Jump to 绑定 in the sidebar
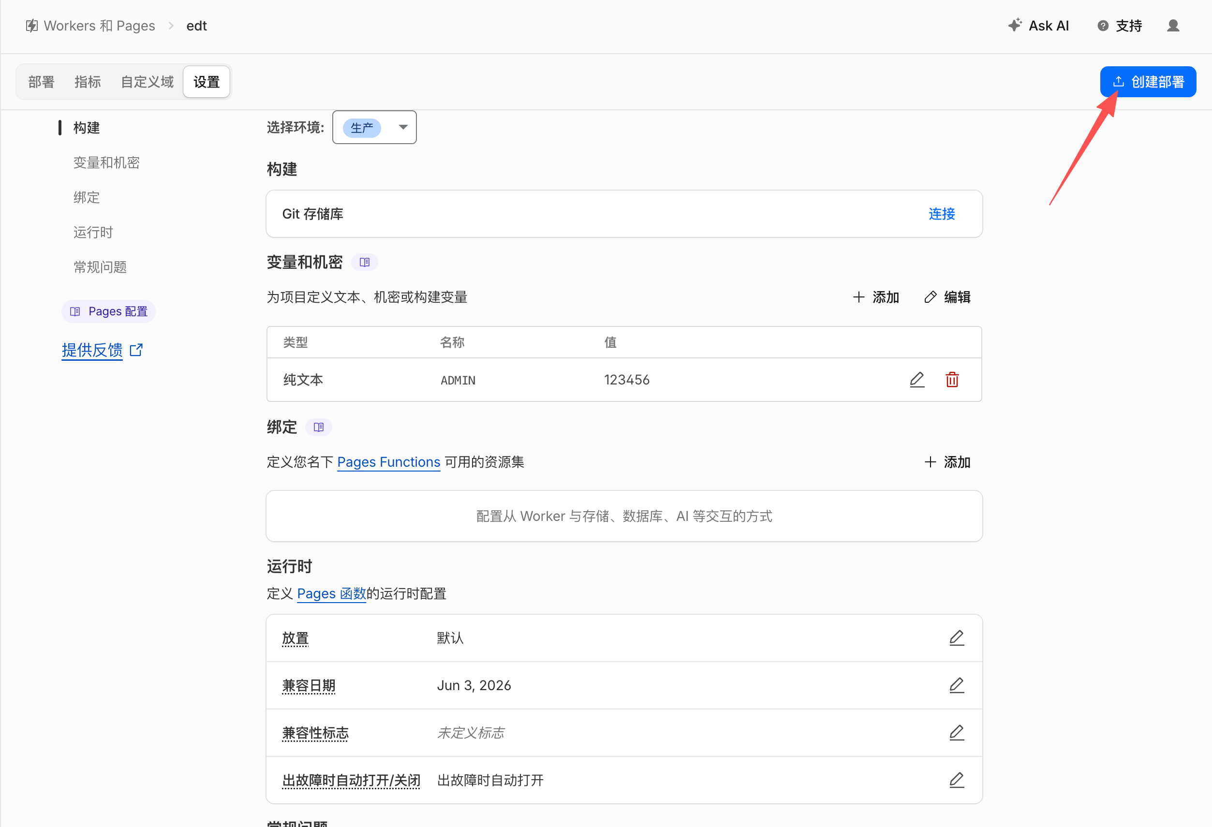This screenshot has height=827, width=1212. (87, 198)
